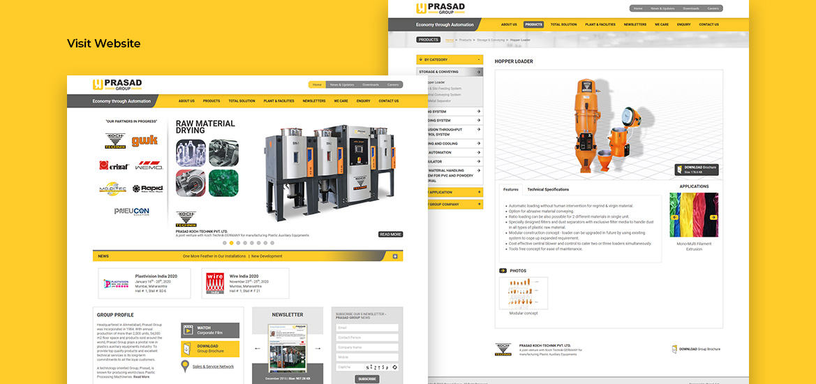
Task: Open the newsletter cover thumbnail
Action: (288, 348)
